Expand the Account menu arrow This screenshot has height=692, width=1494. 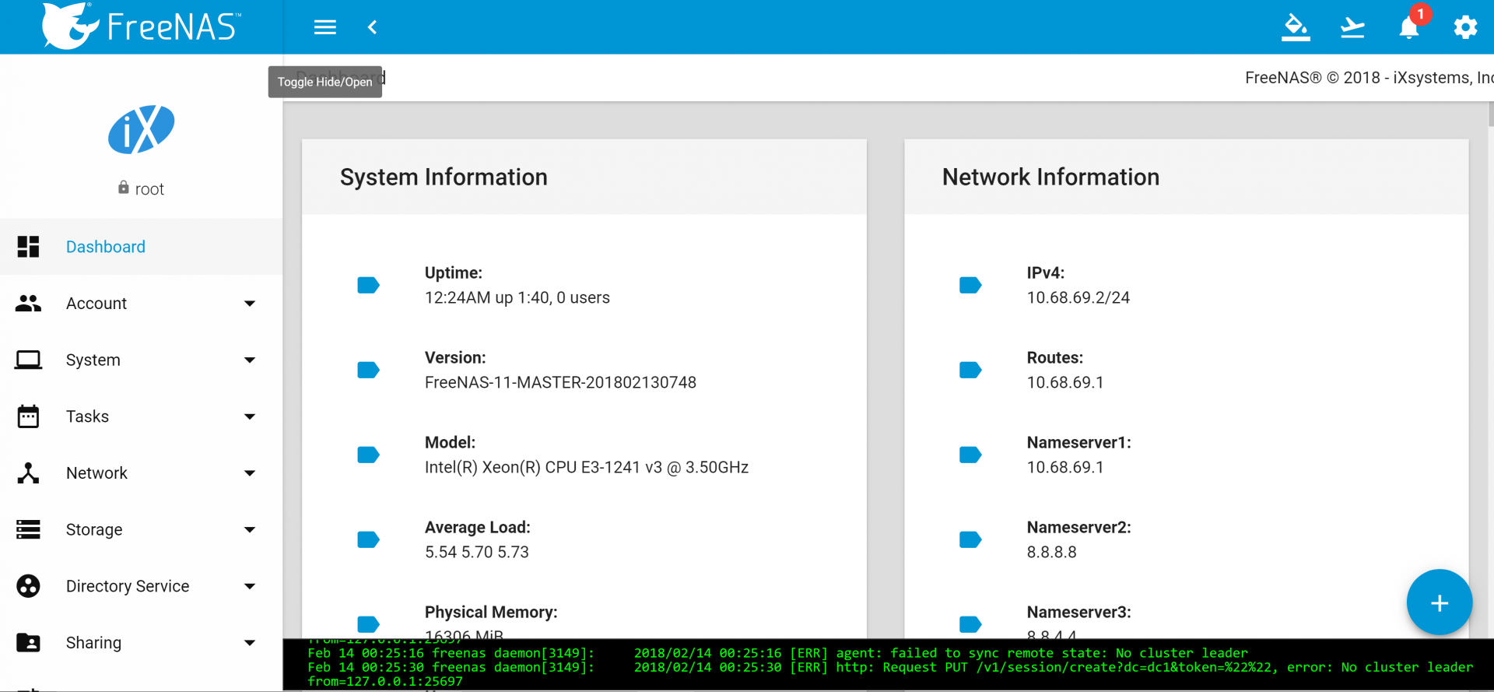point(250,304)
